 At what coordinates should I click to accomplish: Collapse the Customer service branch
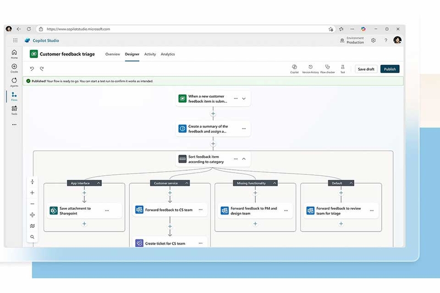[x=186, y=183]
